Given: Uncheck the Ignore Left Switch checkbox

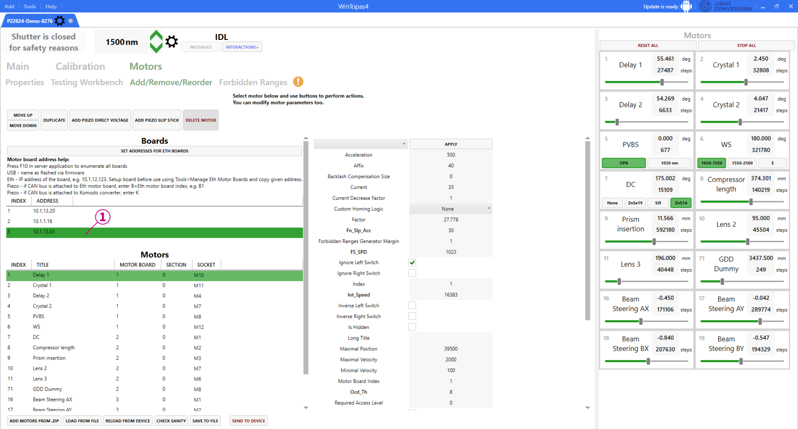Looking at the screenshot, I should (x=412, y=262).
